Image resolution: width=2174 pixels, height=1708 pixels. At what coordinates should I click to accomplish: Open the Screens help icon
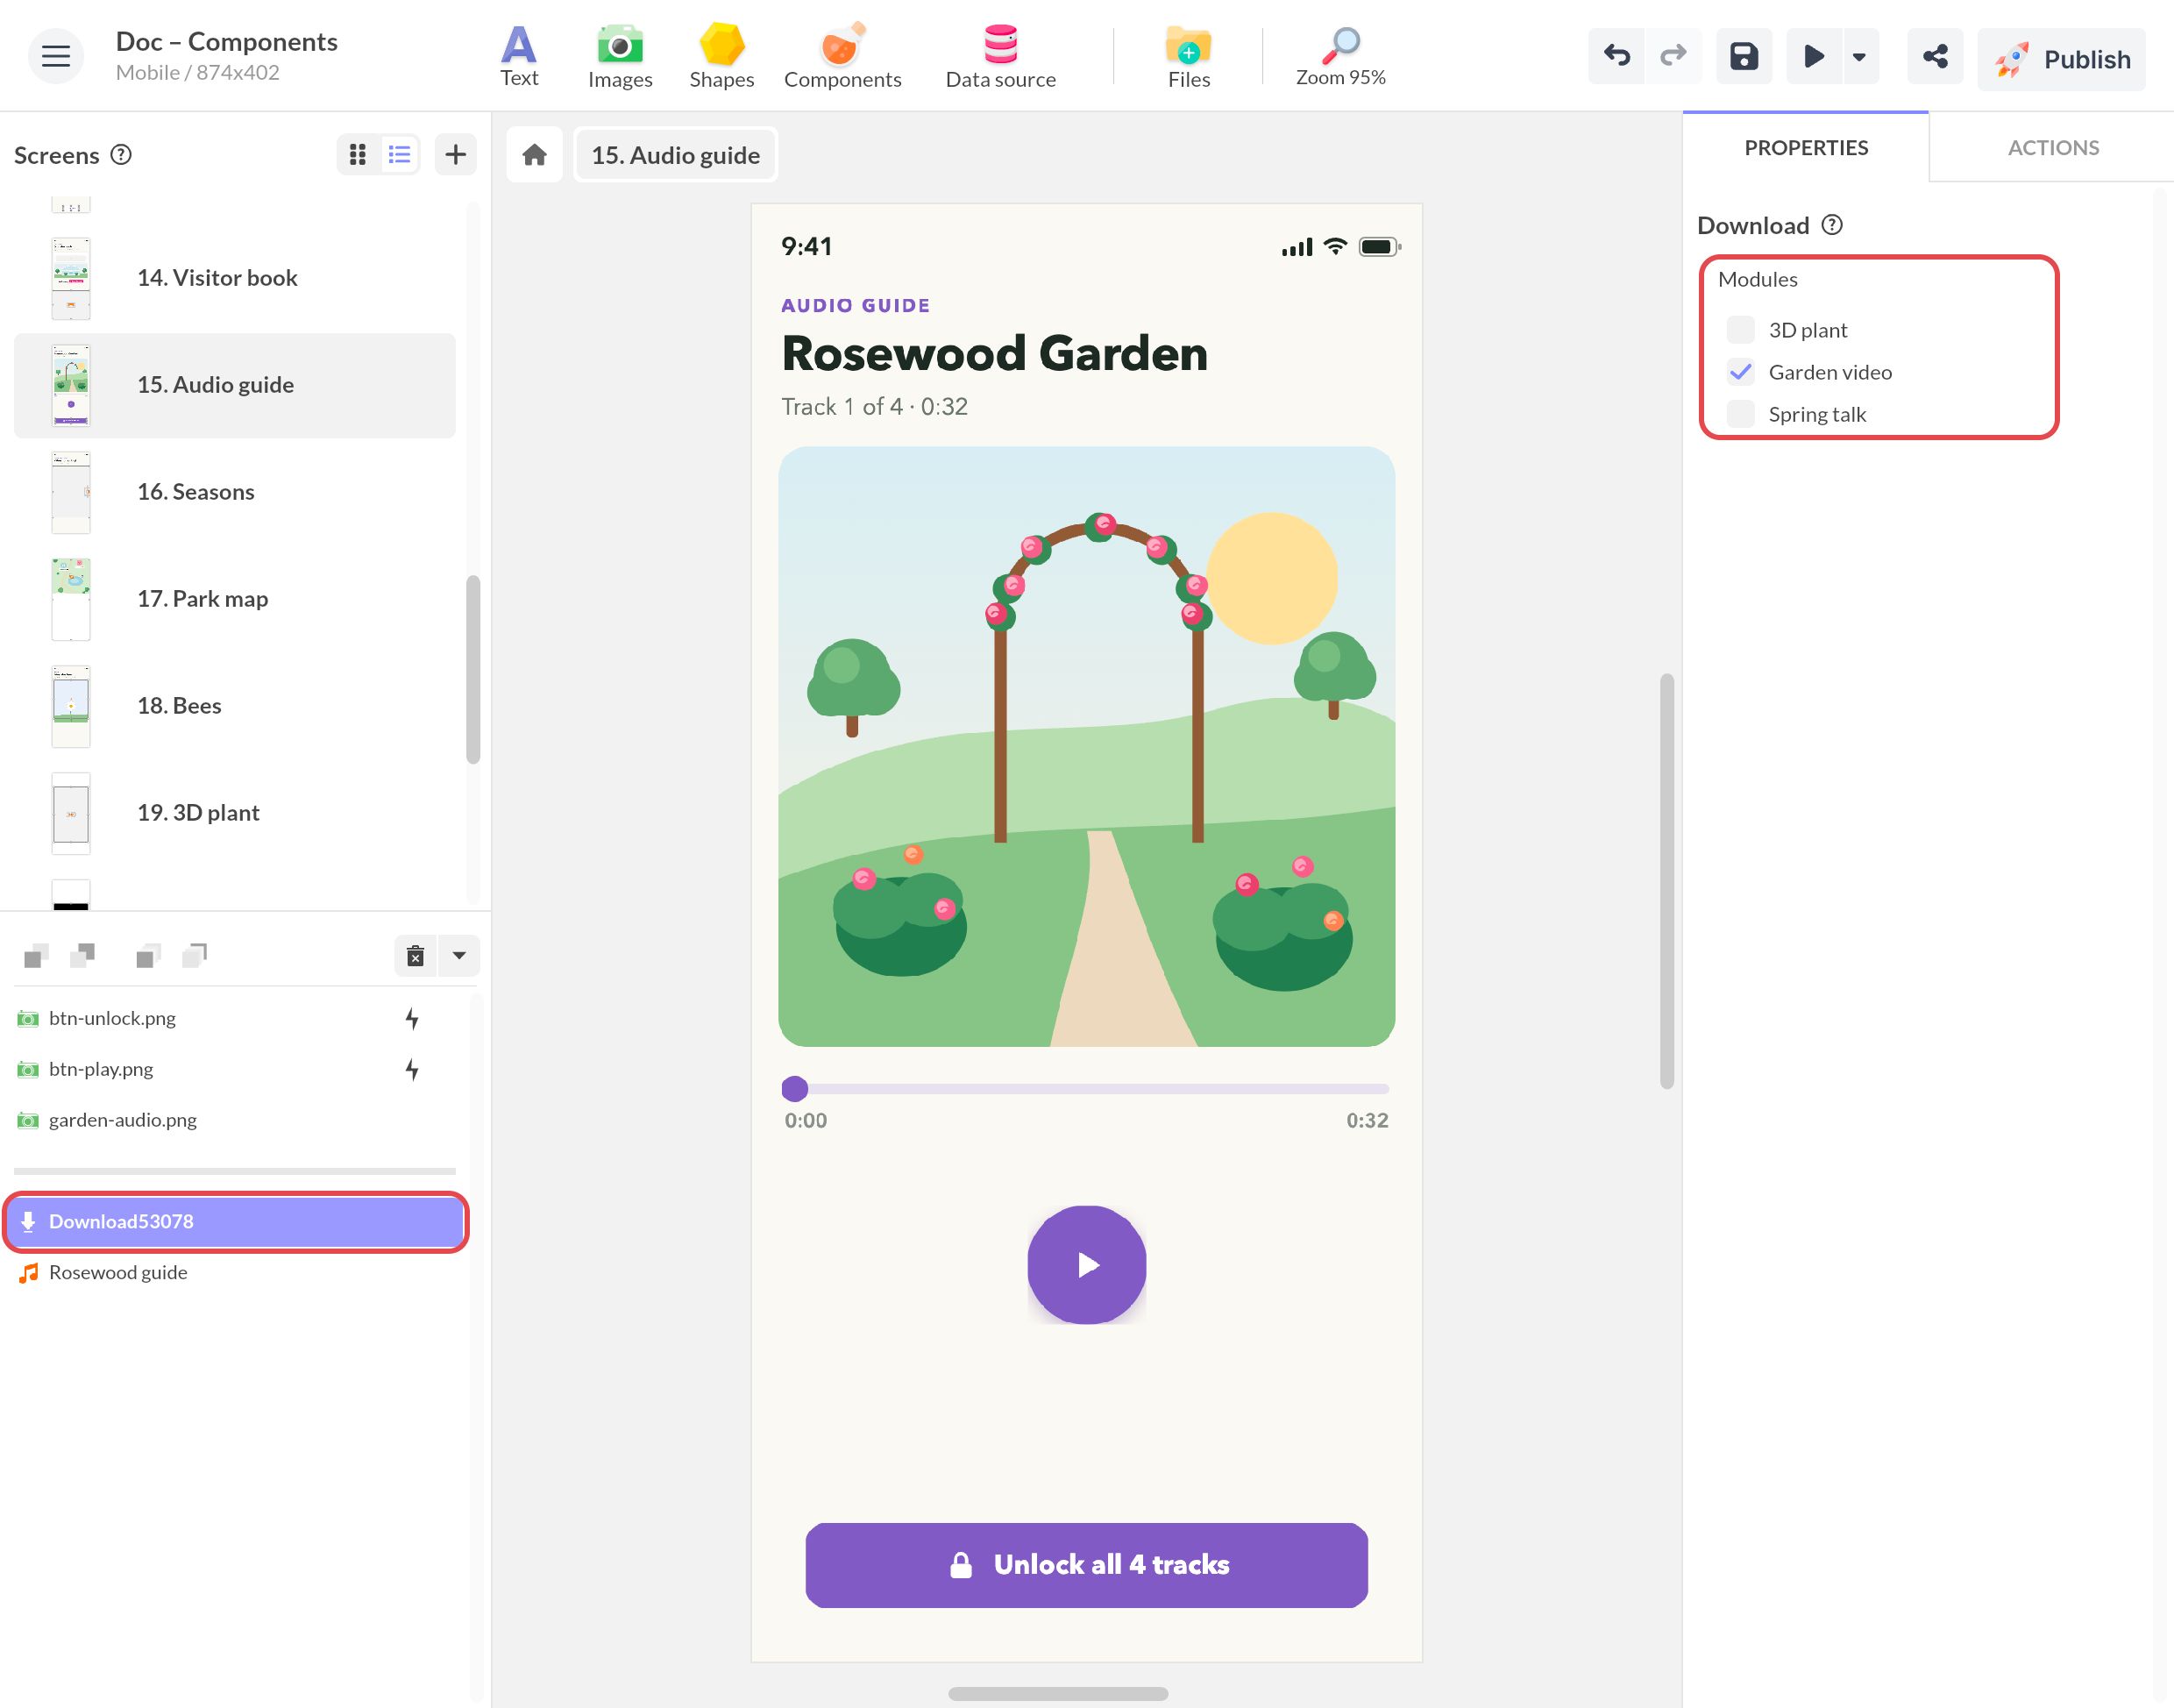pos(121,154)
